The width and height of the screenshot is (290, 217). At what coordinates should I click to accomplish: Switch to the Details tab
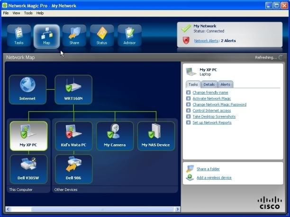pos(209,85)
